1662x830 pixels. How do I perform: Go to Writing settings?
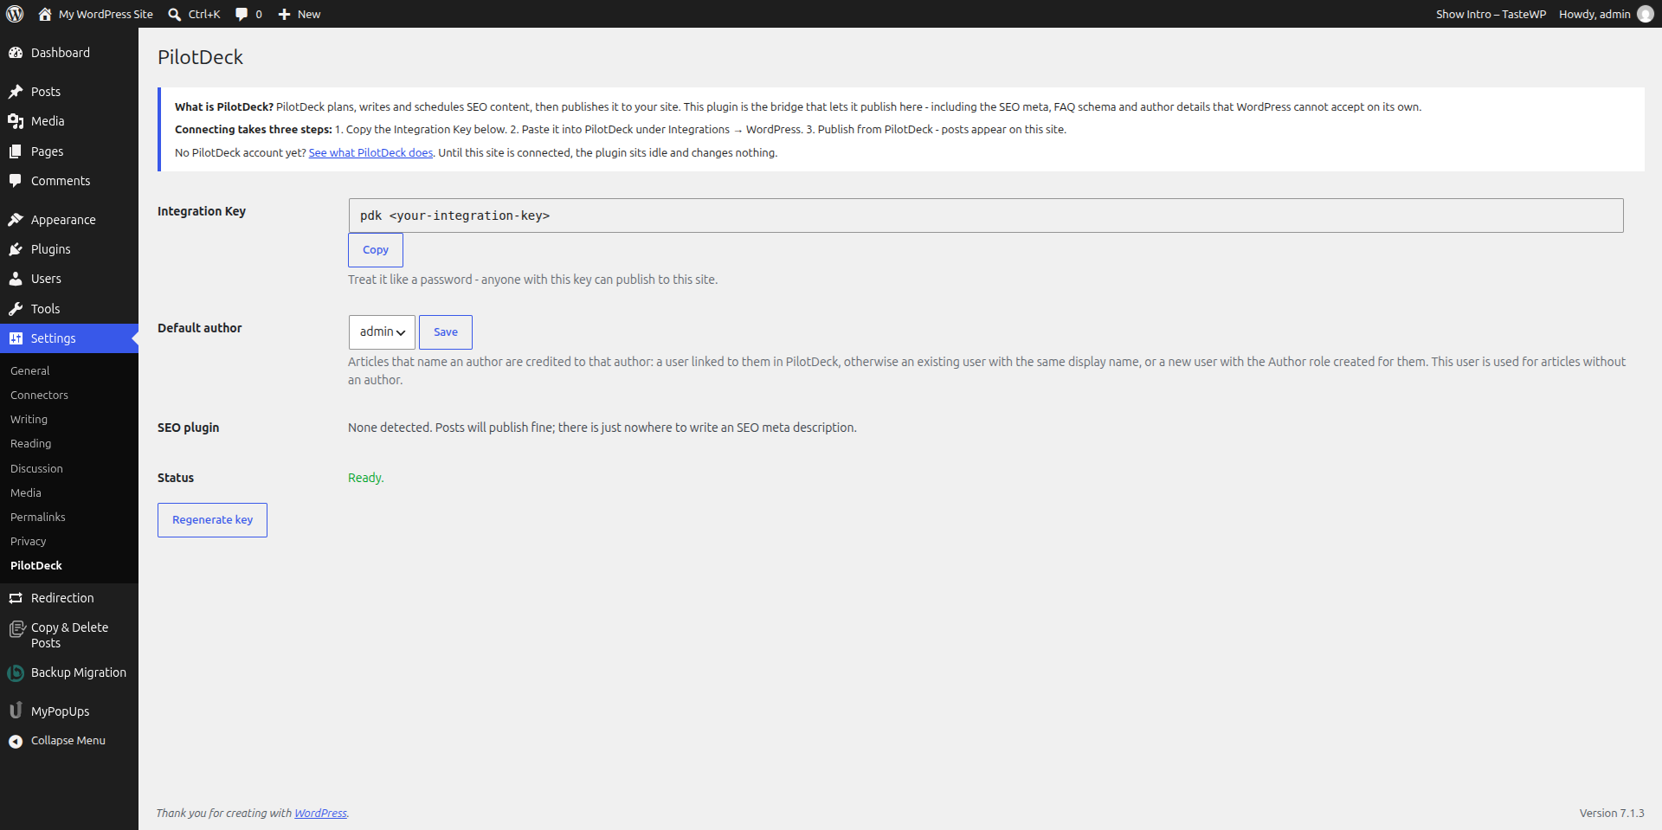(29, 419)
